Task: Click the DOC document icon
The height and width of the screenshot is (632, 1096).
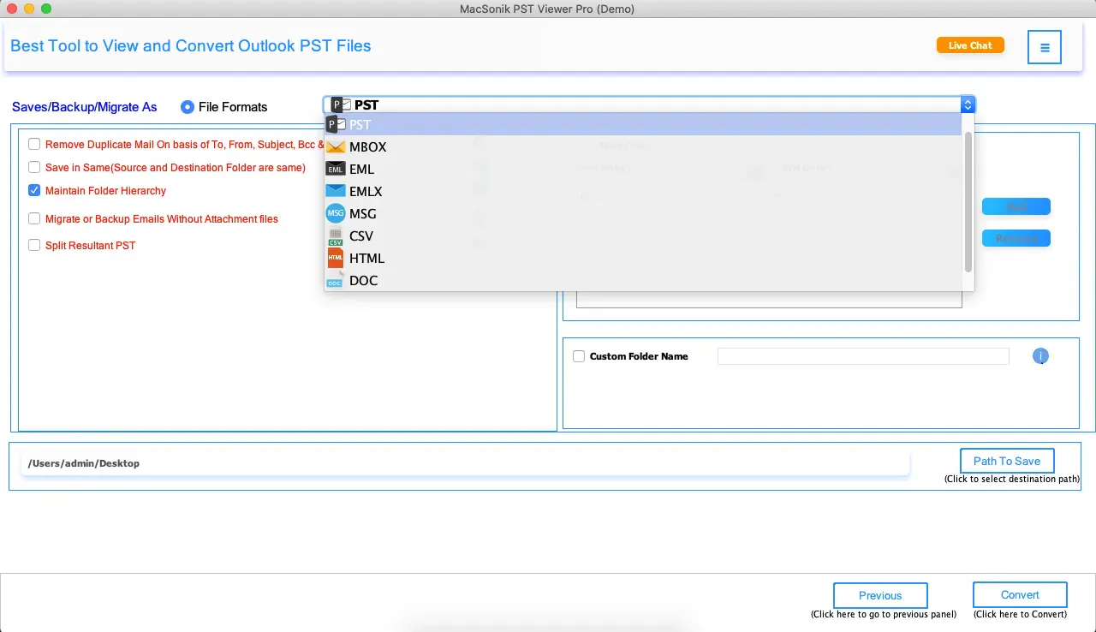Action: click(336, 280)
